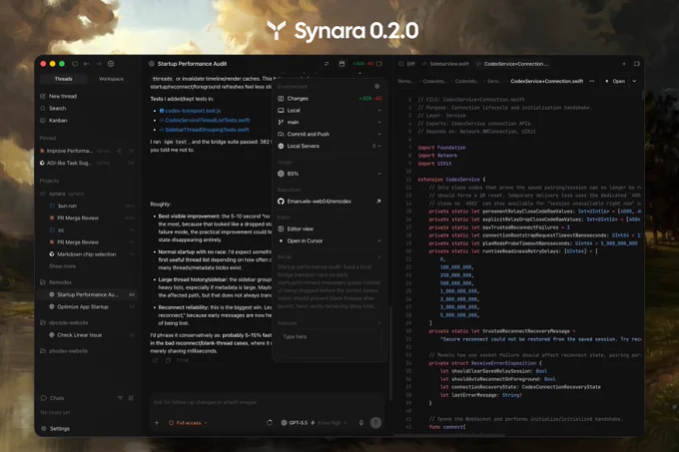Click Show more under synara project

[x=62, y=266]
